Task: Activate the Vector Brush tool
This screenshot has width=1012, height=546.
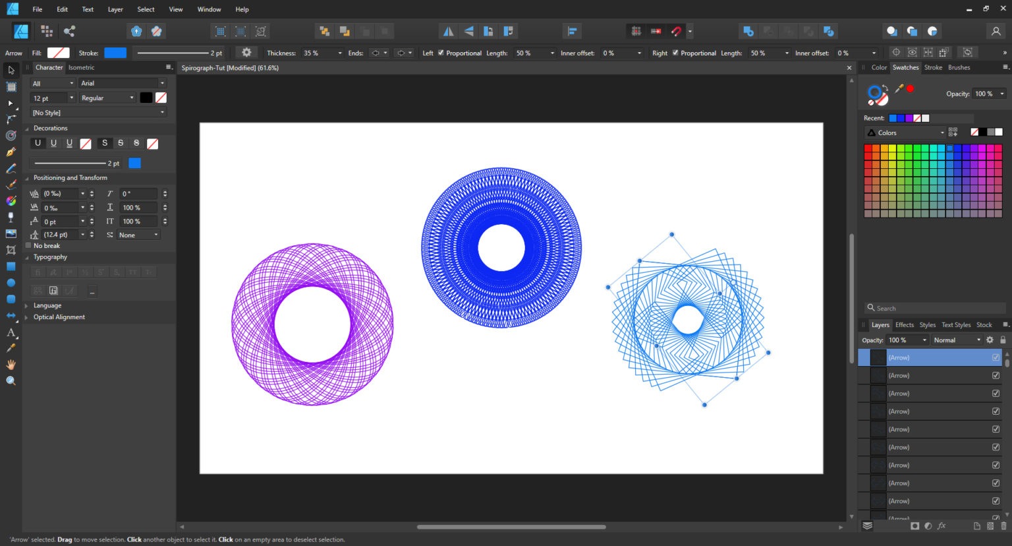Action: pyautogui.click(x=11, y=185)
